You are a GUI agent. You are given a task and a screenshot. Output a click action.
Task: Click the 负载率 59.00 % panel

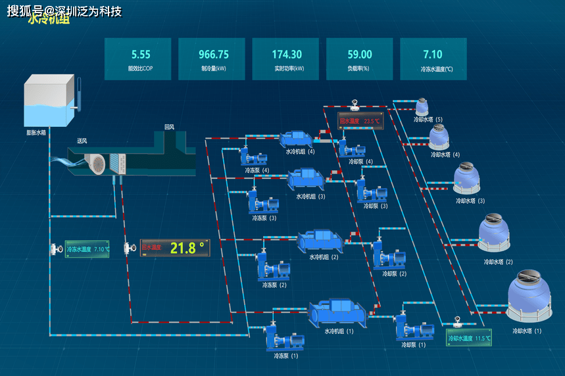click(359, 59)
